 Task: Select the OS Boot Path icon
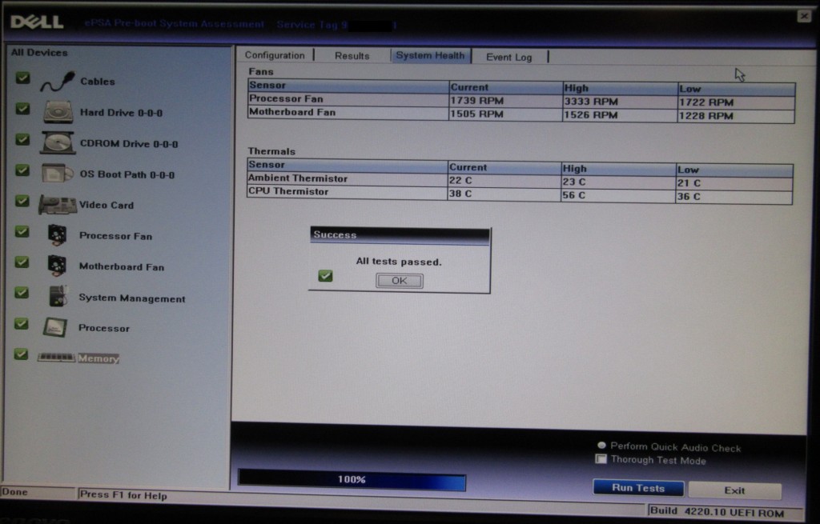tap(58, 174)
